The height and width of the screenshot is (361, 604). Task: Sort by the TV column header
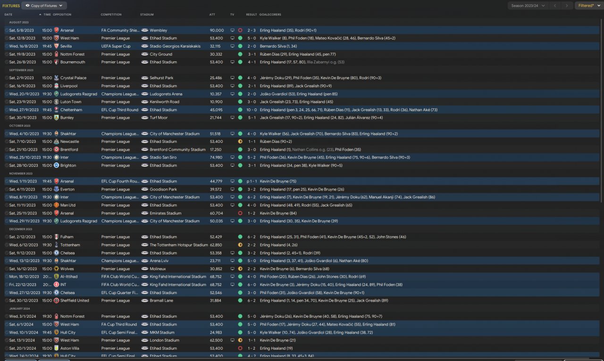(232, 15)
